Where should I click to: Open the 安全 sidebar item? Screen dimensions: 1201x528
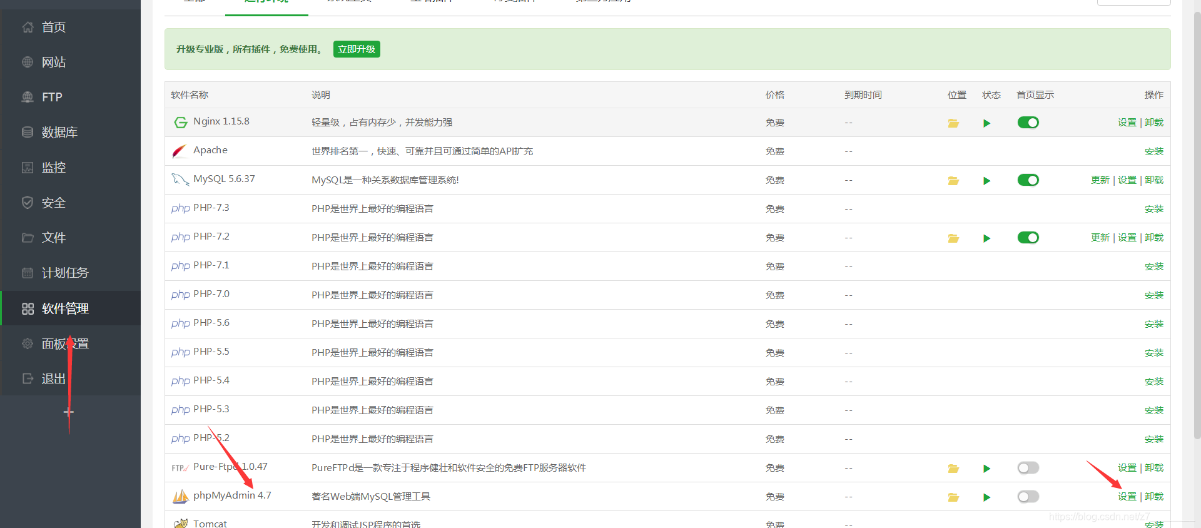coord(70,203)
